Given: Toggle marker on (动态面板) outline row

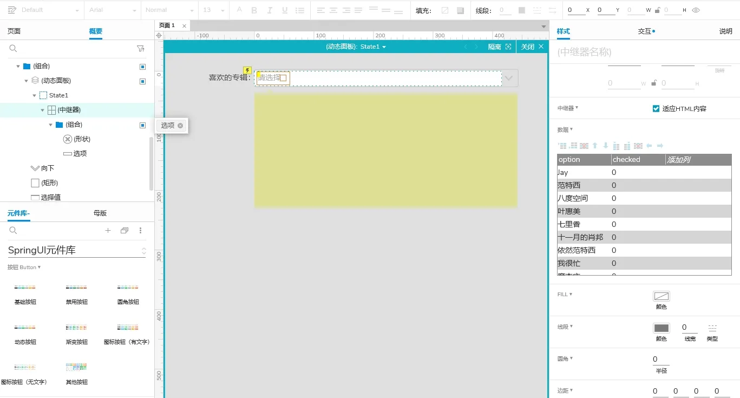Looking at the screenshot, I should pos(142,81).
